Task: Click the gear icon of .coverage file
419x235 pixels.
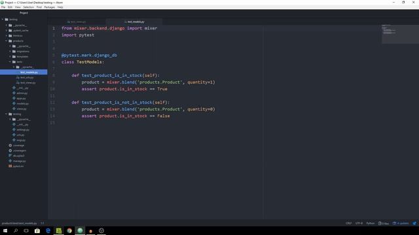Action: click(x=10, y=145)
